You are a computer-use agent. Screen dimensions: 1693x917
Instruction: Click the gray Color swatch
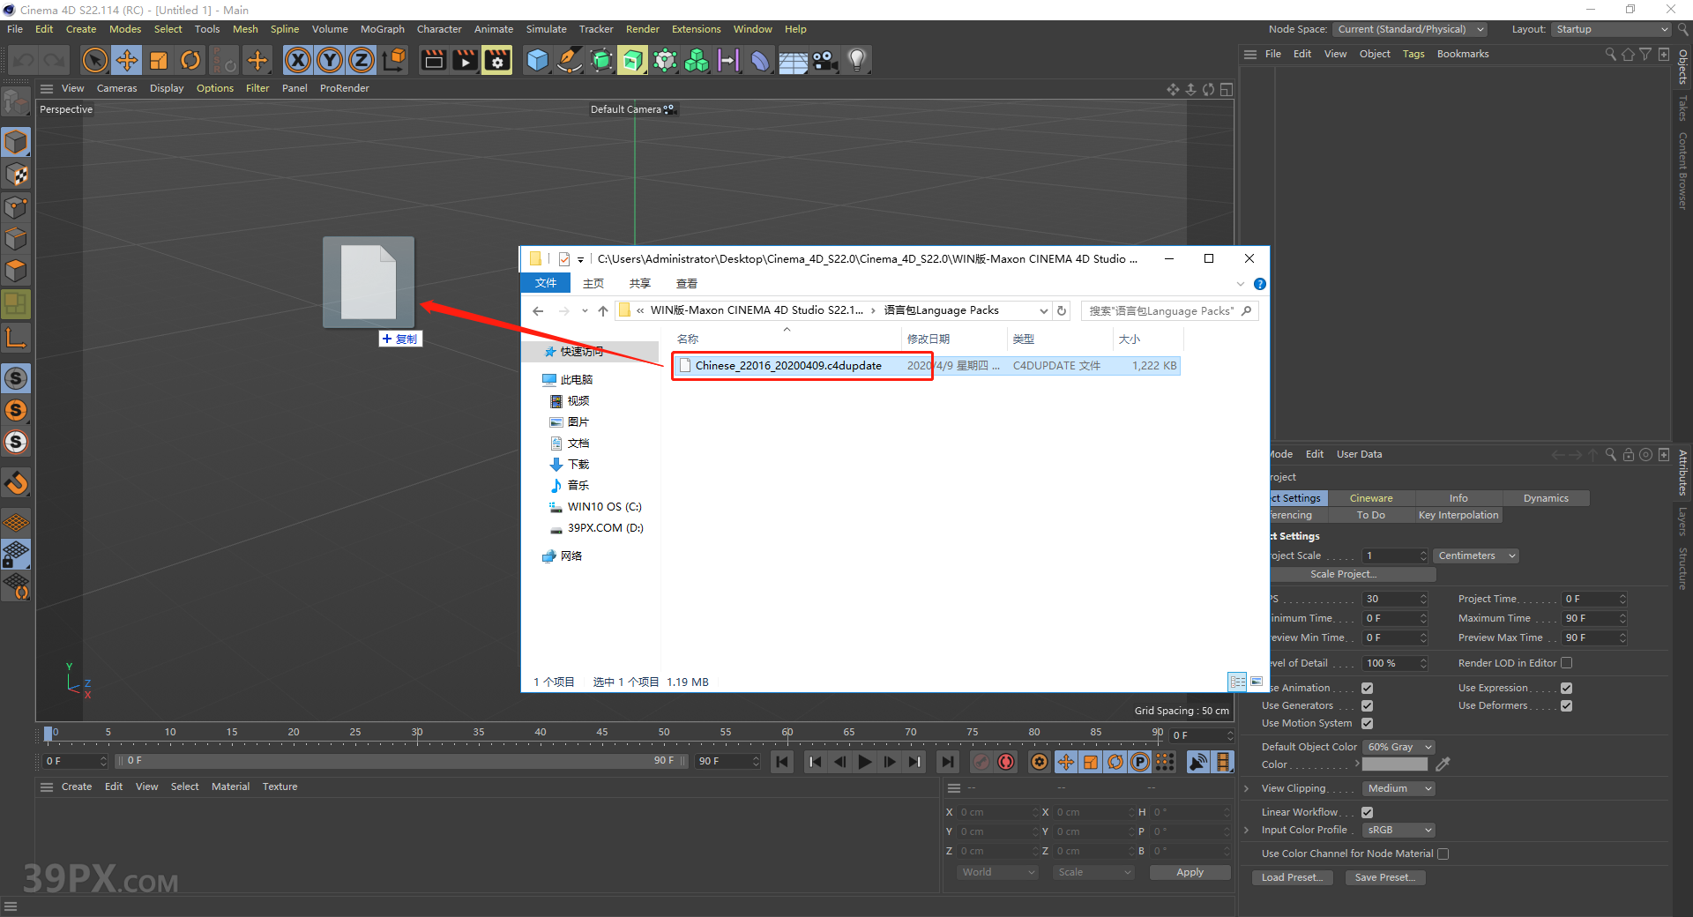[x=1394, y=764]
